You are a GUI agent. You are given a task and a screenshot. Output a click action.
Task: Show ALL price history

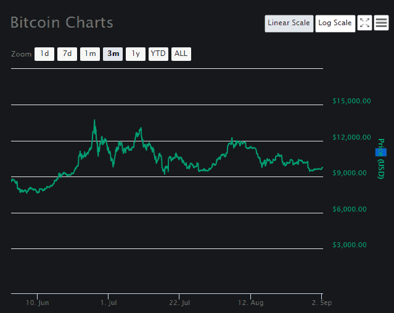point(181,54)
